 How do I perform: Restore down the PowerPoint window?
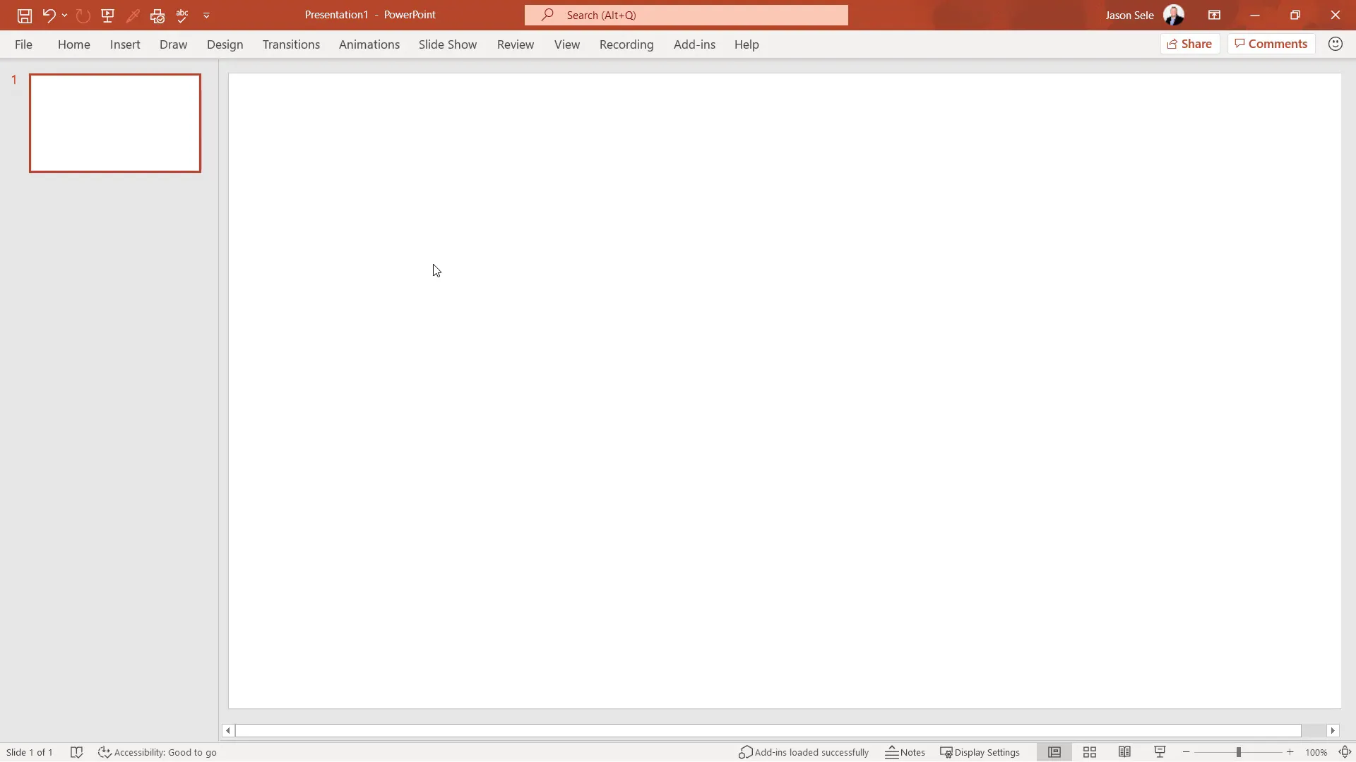click(1295, 15)
